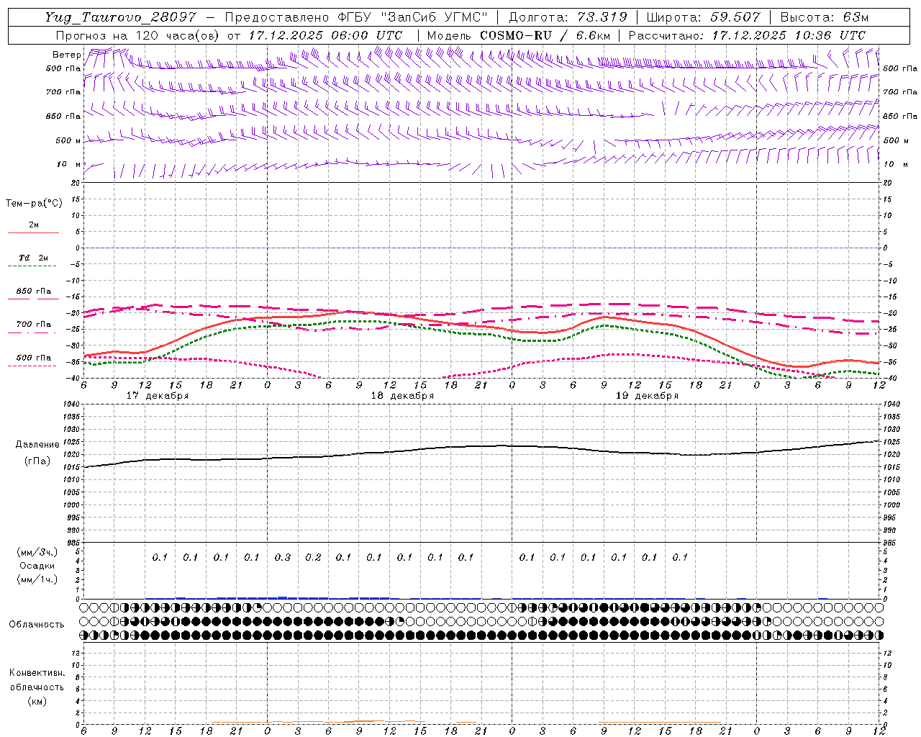Click the Ветер wind section label
921x737 pixels.
(x=66, y=55)
